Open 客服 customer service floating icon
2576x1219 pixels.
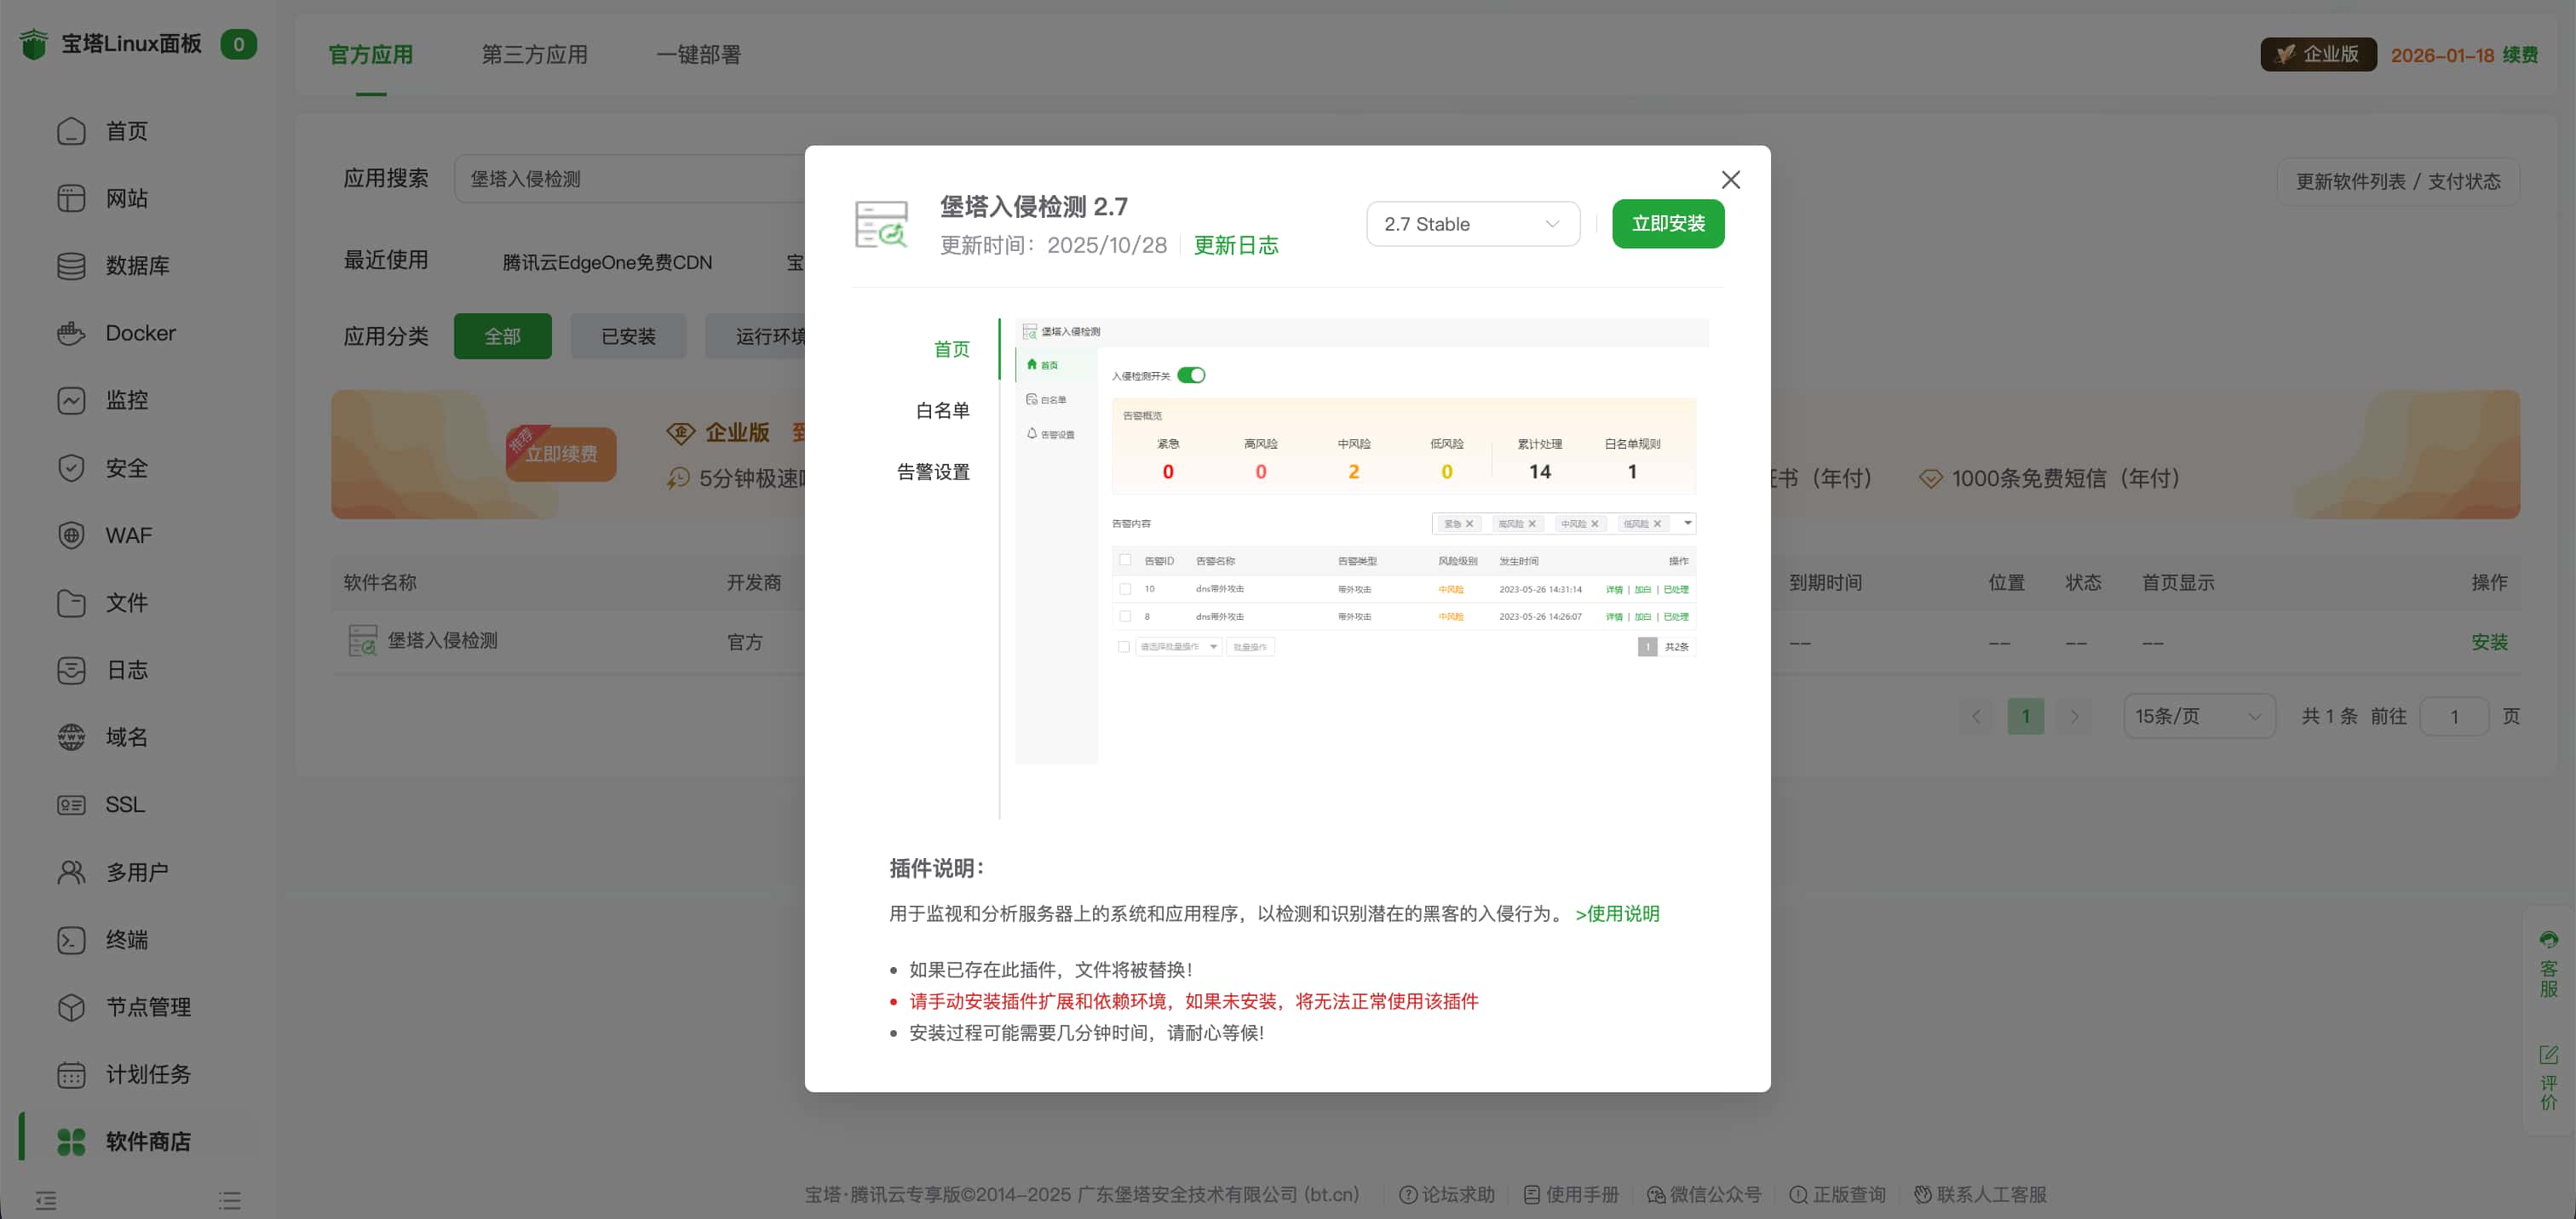pyautogui.click(x=2548, y=964)
